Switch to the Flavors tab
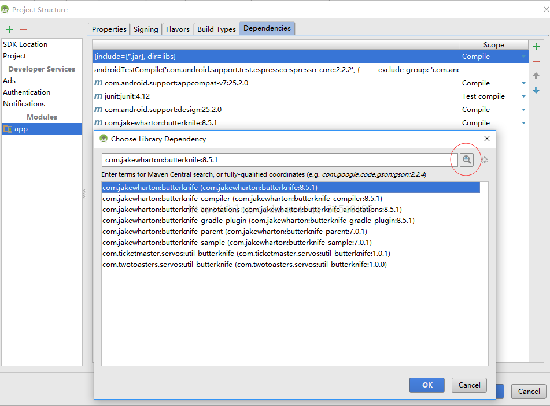Image resolution: width=550 pixels, height=406 pixels. pos(178,29)
